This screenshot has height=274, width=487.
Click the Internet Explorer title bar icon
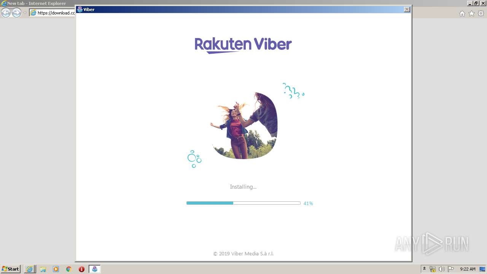(4, 3)
